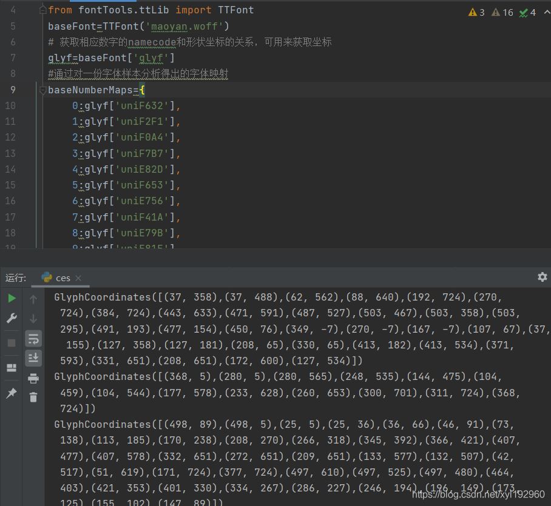Close the 'ces' run tab
The width and height of the screenshot is (551, 506).
tap(78, 278)
